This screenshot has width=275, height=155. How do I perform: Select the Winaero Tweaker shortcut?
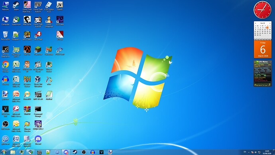pos(27,126)
